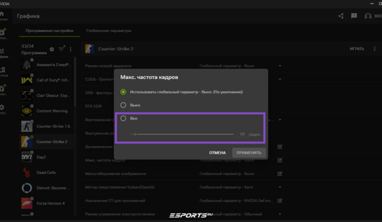382x222 pixels.
Task: Expand Вертикальная синхронизация dropdown arrow
Action: click(280, 120)
